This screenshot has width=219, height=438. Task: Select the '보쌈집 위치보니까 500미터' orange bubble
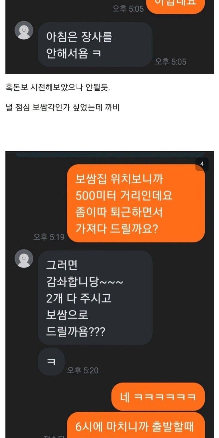click(136, 203)
